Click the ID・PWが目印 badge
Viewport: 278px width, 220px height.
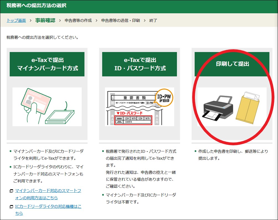(164, 98)
